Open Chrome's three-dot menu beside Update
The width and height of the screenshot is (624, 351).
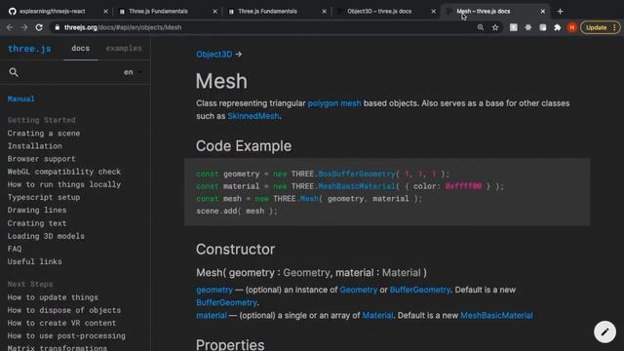[614, 27]
